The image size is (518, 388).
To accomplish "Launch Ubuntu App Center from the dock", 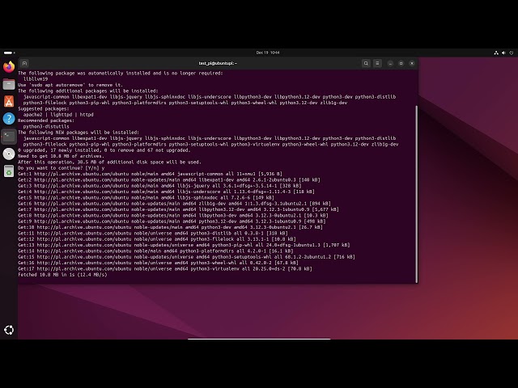I will tap(9, 101).
